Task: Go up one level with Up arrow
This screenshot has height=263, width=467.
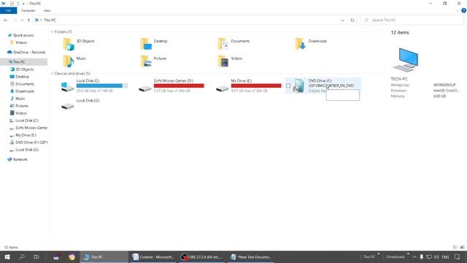Action: (28, 20)
